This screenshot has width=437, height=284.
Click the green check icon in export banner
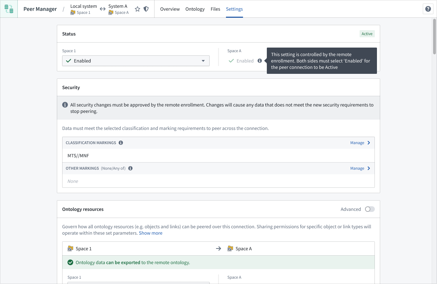[70, 263]
